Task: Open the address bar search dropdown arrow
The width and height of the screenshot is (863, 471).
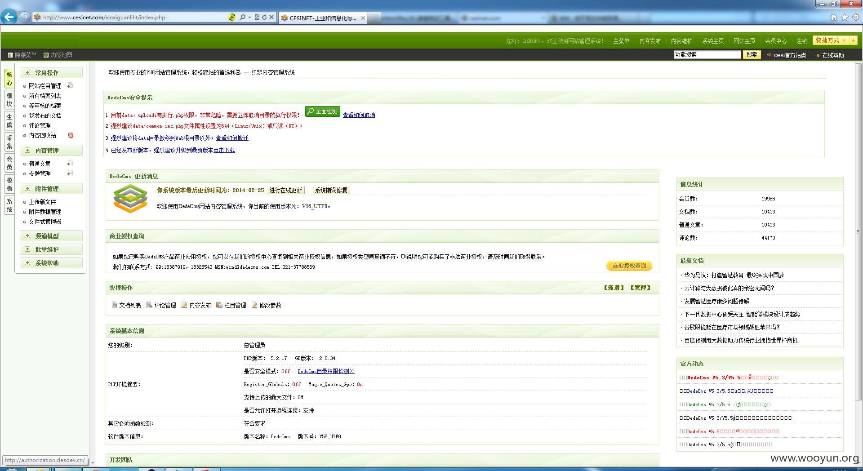Action: 249,17
